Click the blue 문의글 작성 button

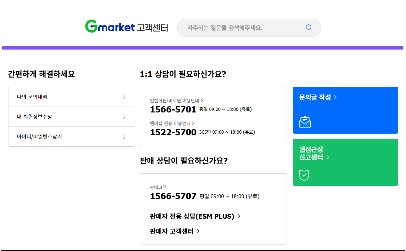(x=345, y=110)
